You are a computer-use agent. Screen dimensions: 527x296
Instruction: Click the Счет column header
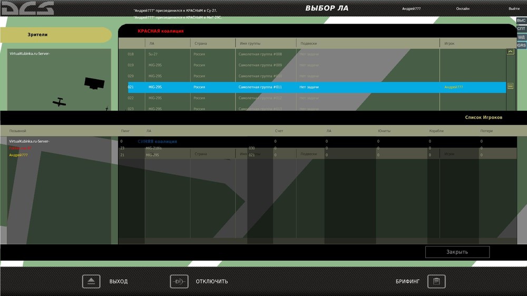click(279, 131)
